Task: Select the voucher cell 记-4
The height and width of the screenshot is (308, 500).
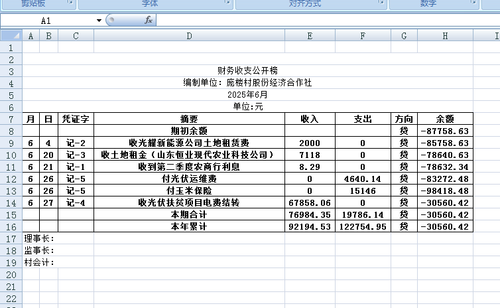Action: (x=76, y=203)
